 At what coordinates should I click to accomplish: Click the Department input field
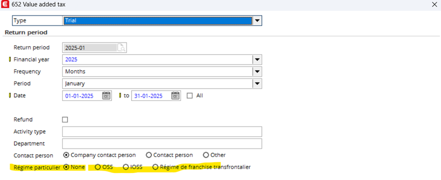click(x=162, y=143)
